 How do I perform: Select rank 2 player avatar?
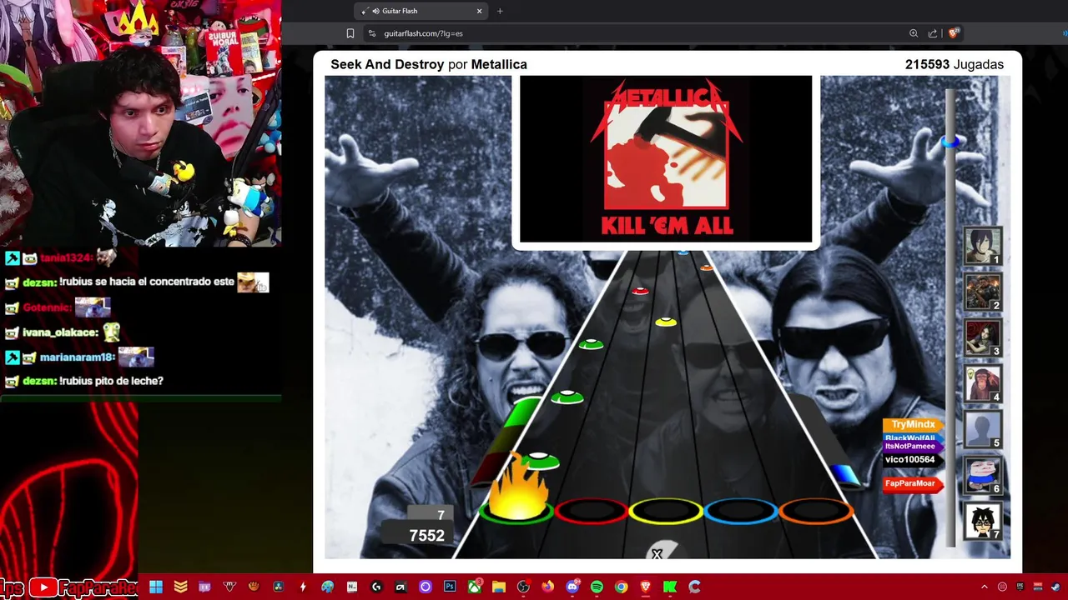982,292
